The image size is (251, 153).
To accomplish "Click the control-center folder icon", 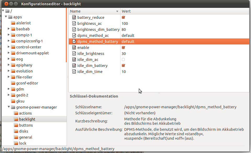I will click(x=13, y=47).
